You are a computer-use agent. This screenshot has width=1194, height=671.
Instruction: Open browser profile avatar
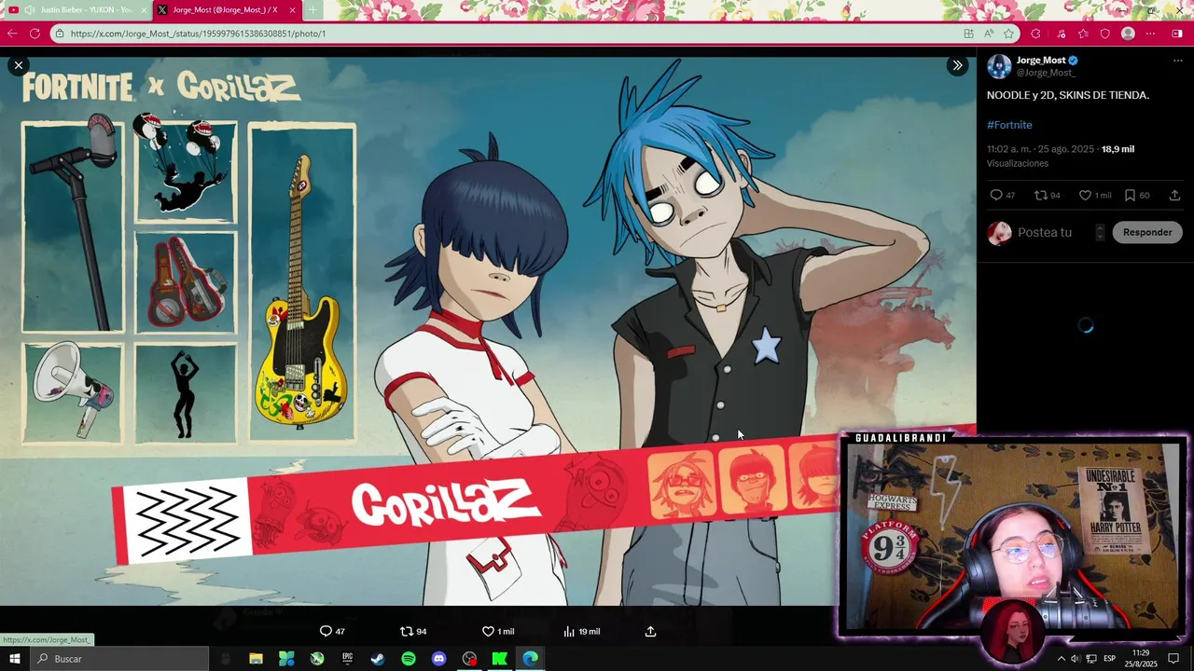[1128, 34]
